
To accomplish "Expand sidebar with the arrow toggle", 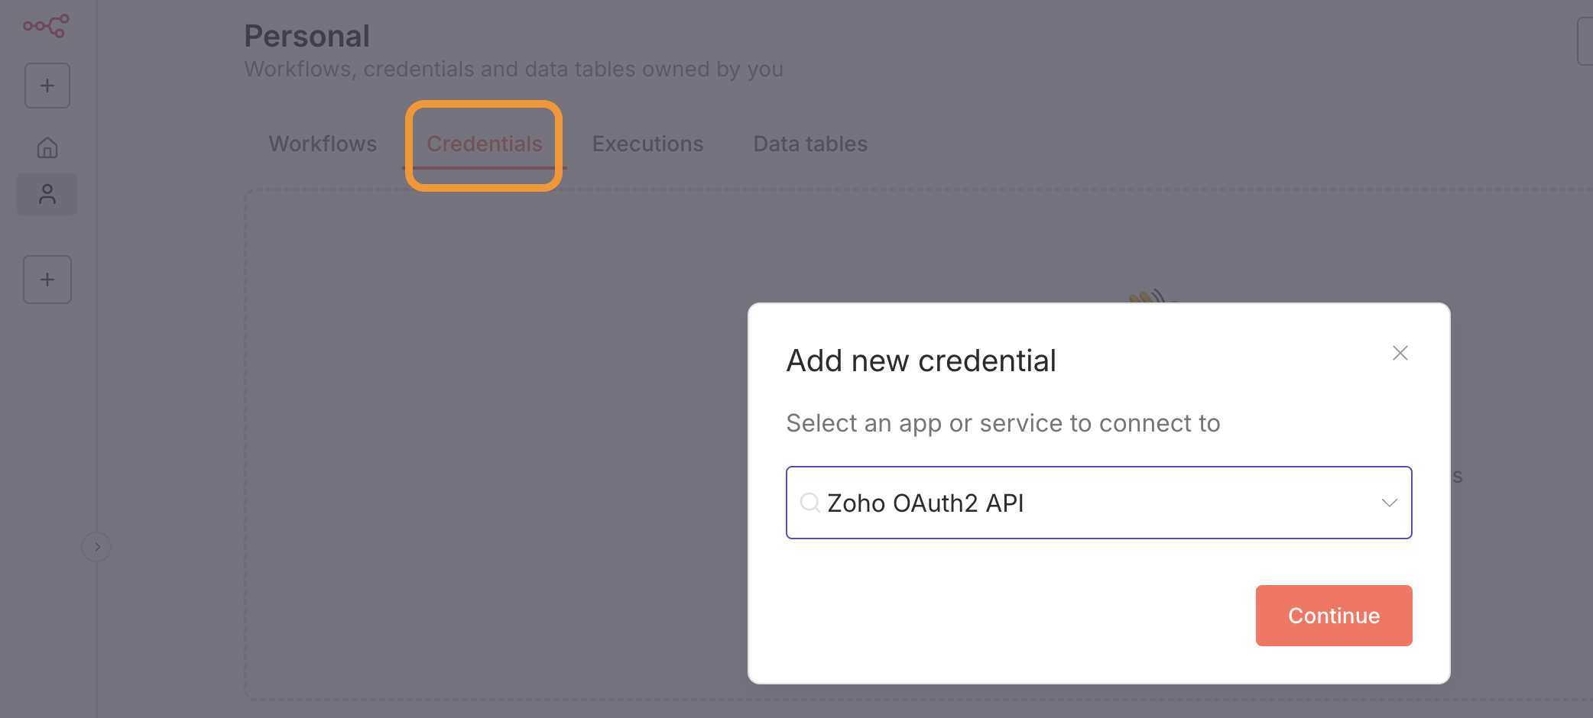I will tap(96, 547).
